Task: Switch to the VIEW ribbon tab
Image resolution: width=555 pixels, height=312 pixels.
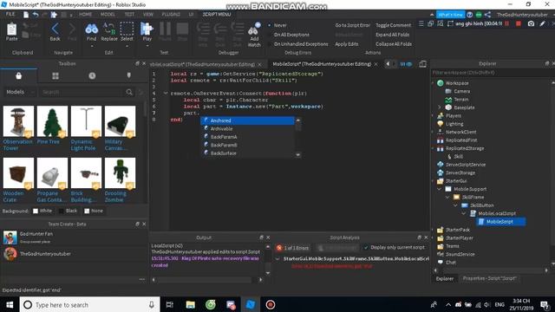Action: (x=148, y=15)
